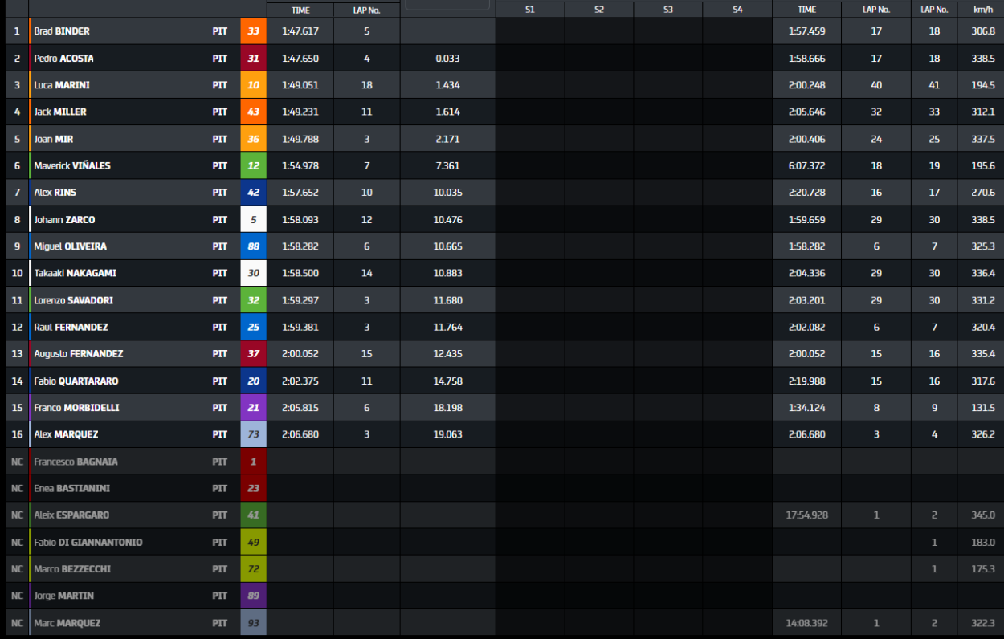Open the box above the gap column

tap(447, 5)
